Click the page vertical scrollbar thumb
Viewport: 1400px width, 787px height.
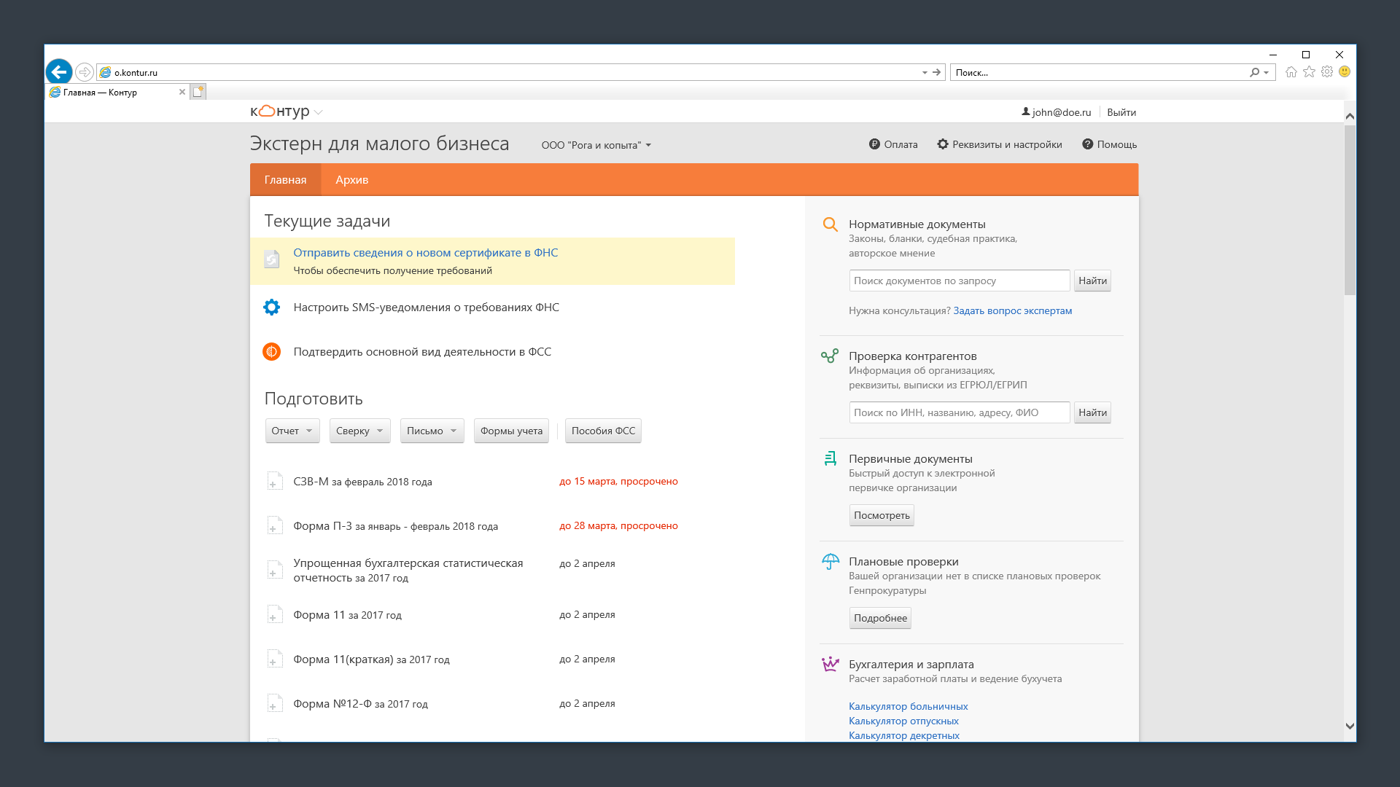click(1350, 210)
